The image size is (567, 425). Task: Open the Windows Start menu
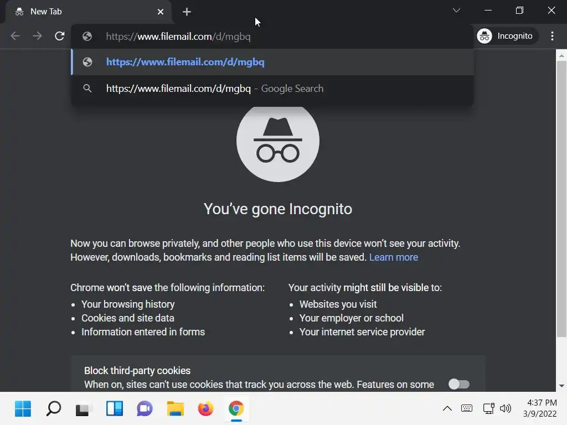point(23,409)
